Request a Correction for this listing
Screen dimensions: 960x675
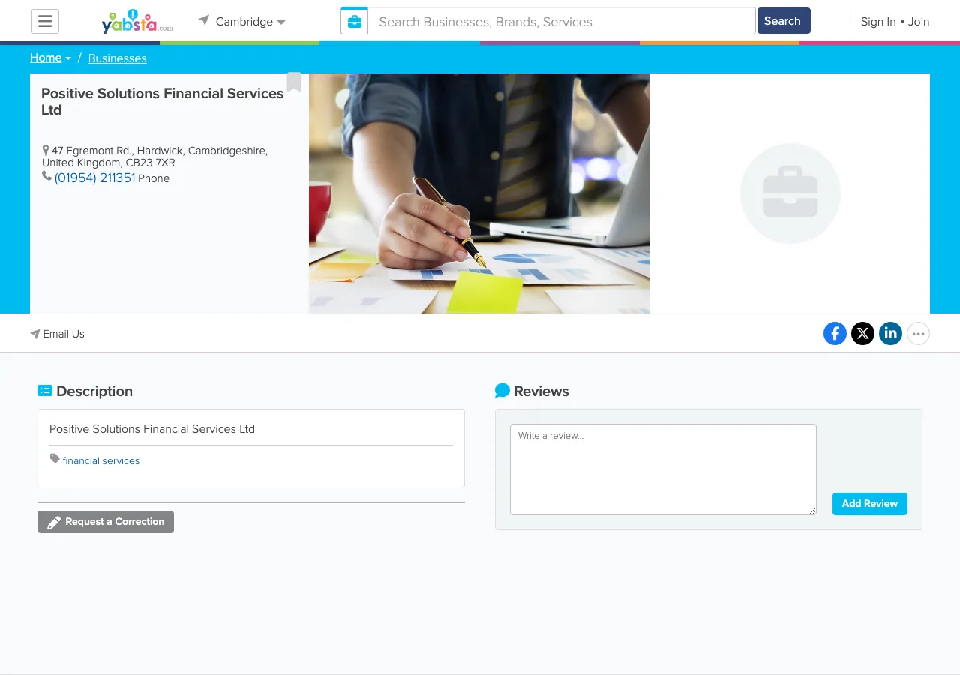tap(105, 521)
